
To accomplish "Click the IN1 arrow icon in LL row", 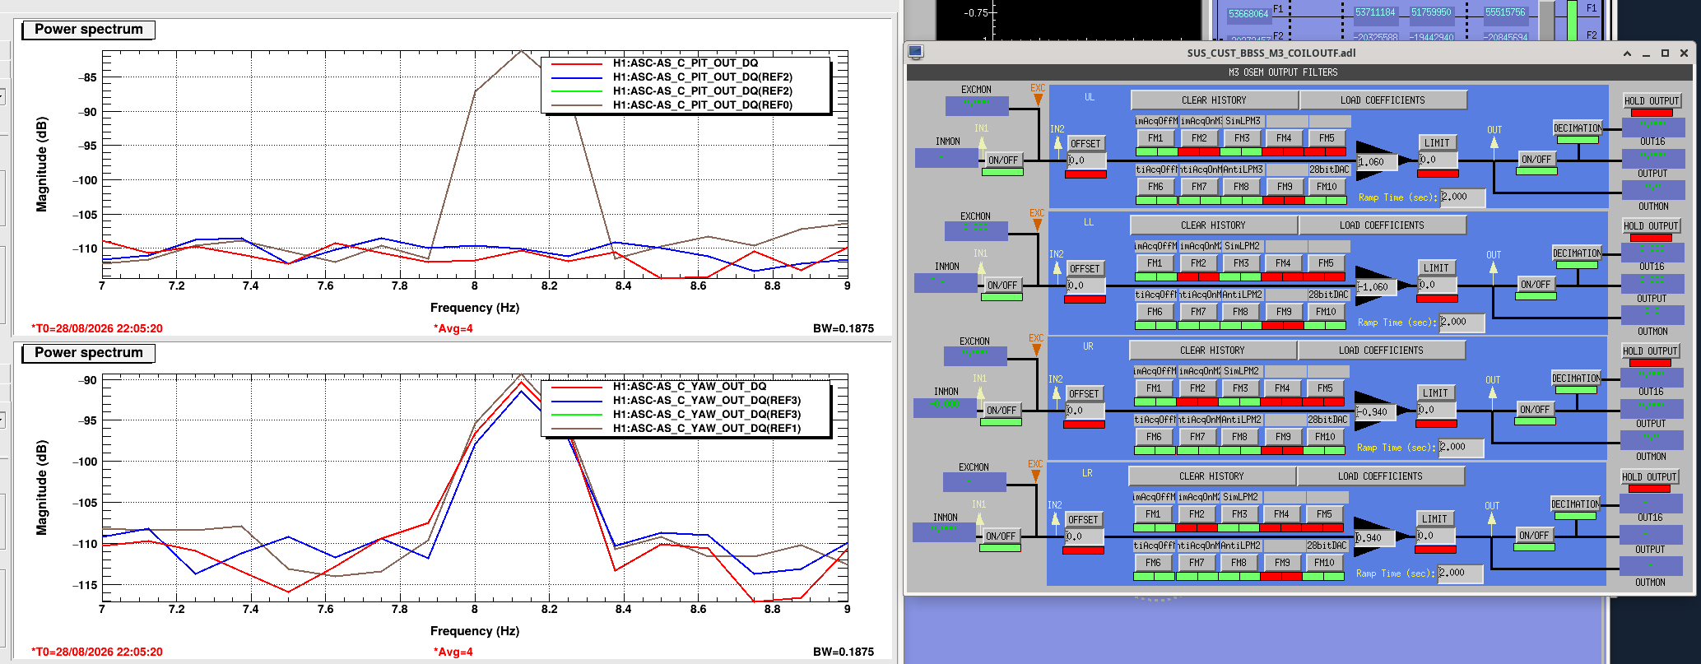I will click(980, 267).
